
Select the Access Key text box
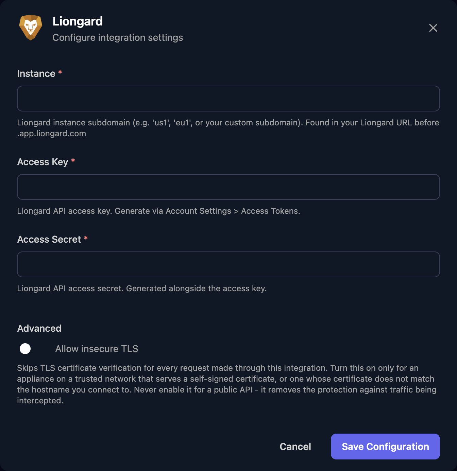[x=228, y=187]
